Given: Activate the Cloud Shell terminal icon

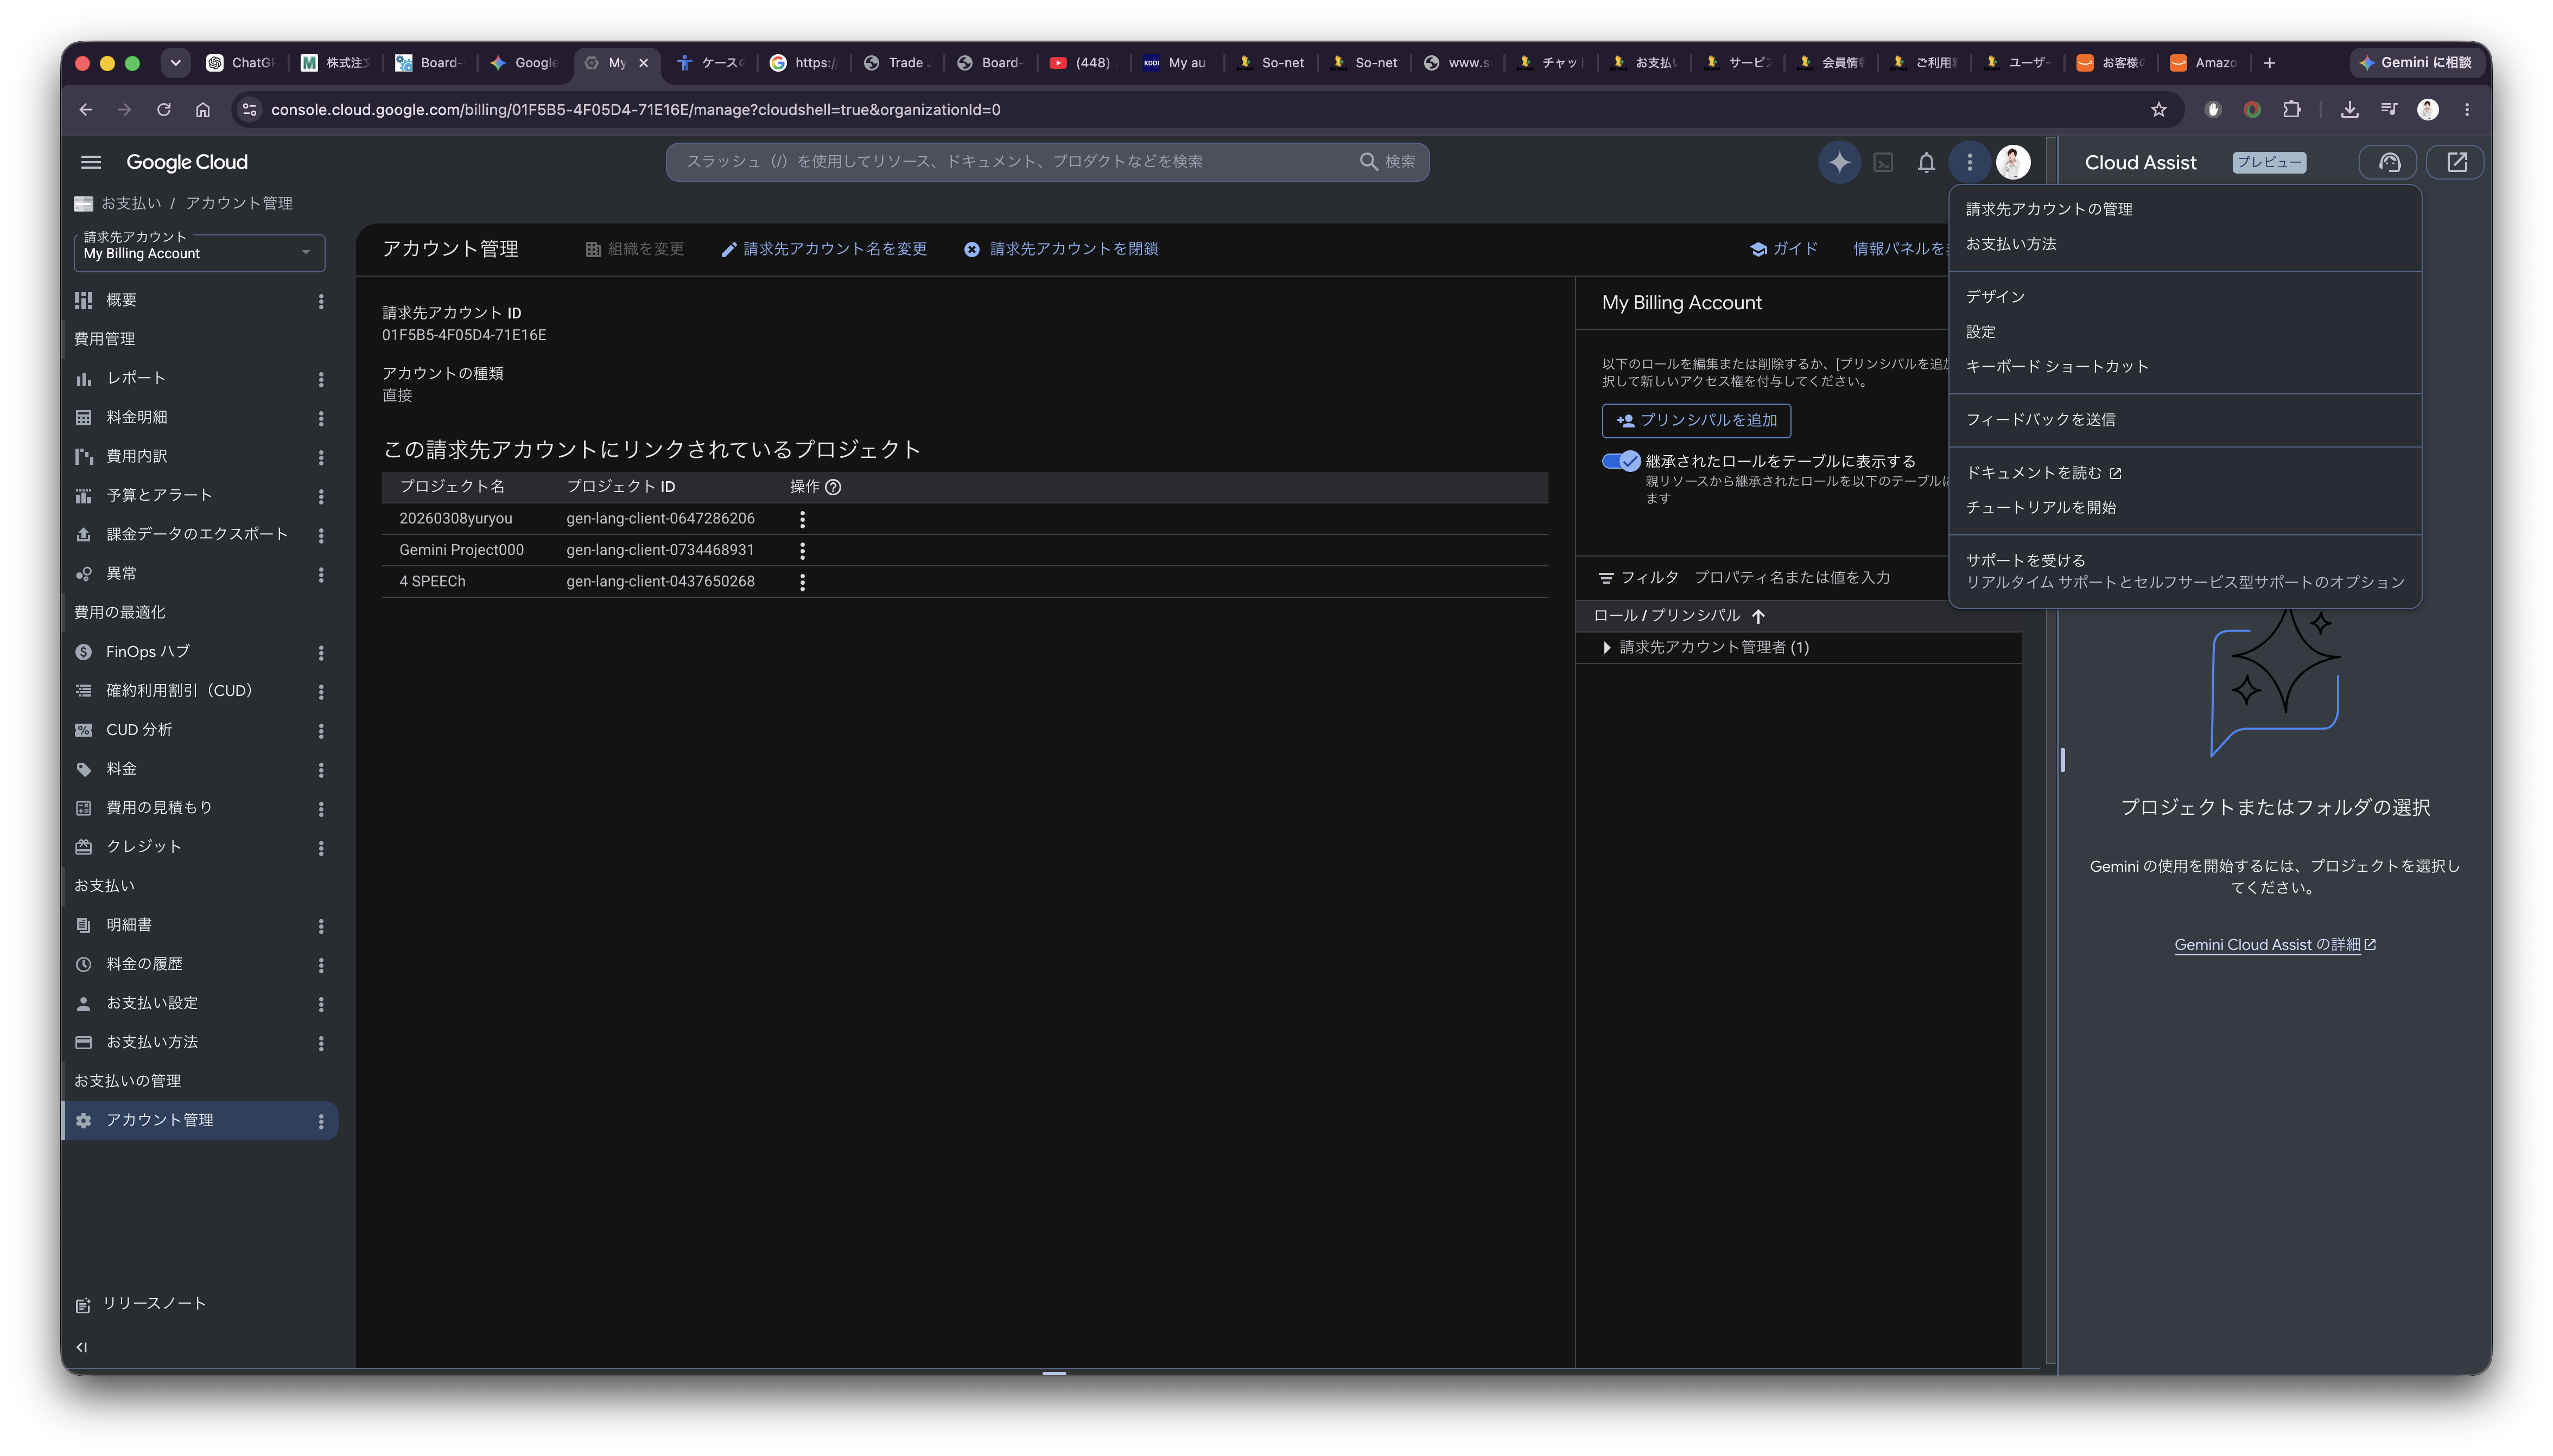Looking at the screenshot, I should point(1883,162).
